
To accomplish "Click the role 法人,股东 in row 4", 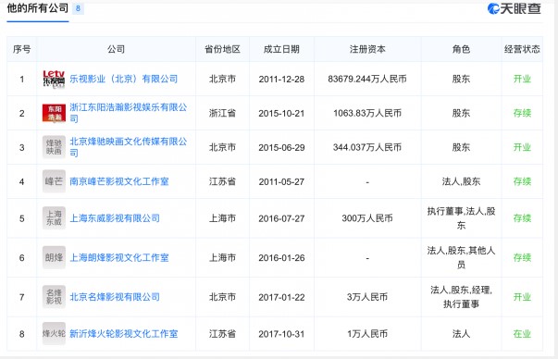I will pyautogui.click(x=461, y=181).
